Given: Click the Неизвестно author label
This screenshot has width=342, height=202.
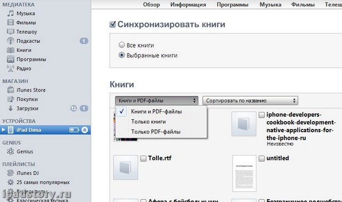Looking at the screenshot, I should (280, 144).
